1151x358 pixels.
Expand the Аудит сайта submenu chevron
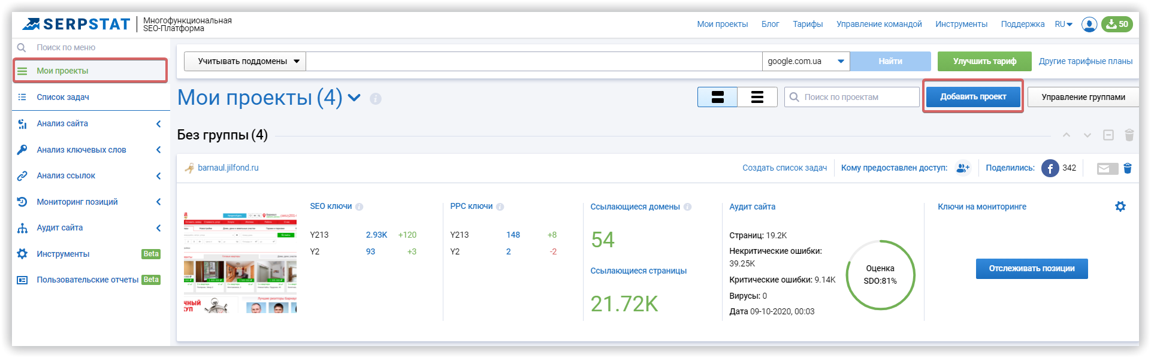[159, 228]
